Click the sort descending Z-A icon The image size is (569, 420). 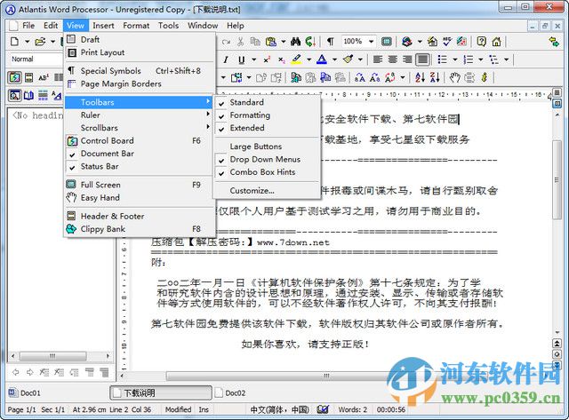(x=435, y=77)
